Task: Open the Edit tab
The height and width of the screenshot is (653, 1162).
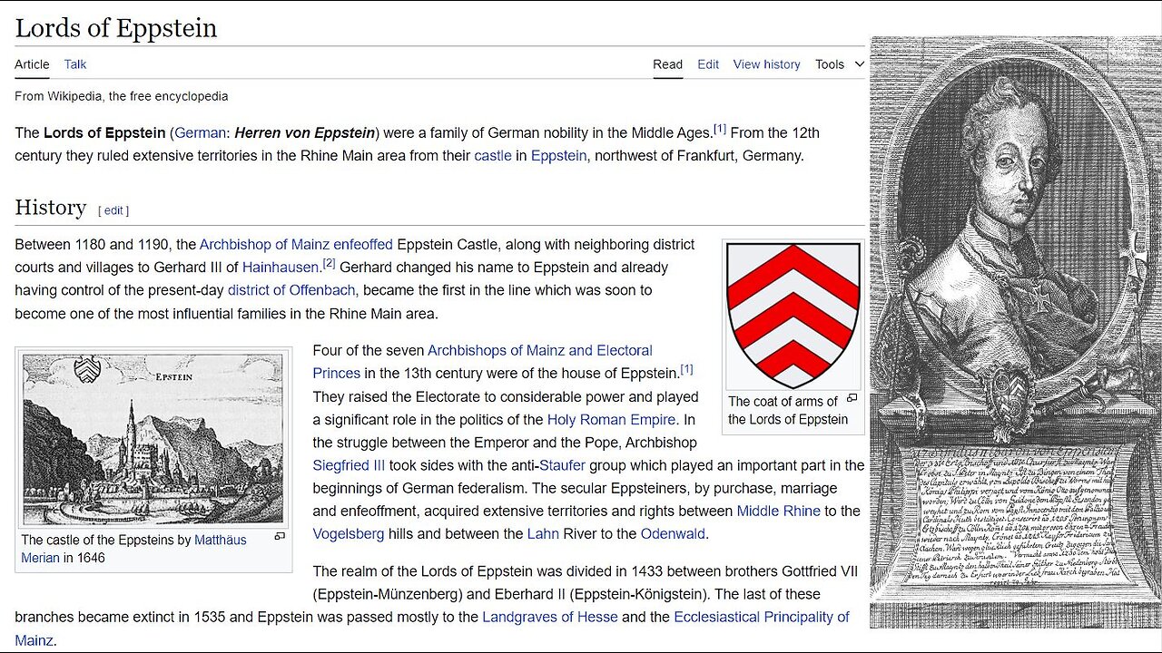Action: [x=708, y=64]
